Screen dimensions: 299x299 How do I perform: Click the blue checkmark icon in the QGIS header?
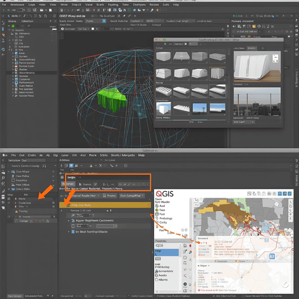point(290,194)
